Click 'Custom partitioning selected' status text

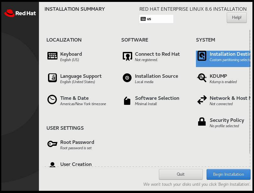[x=230, y=60]
